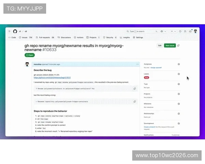Expand the create-new dropdown caret
The height and width of the screenshot is (164, 205).
coord(175,31)
